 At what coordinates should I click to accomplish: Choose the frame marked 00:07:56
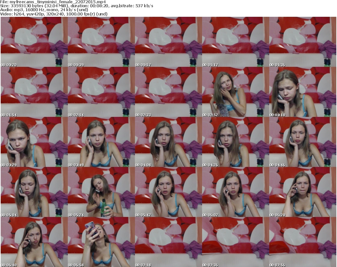pos(303,242)
